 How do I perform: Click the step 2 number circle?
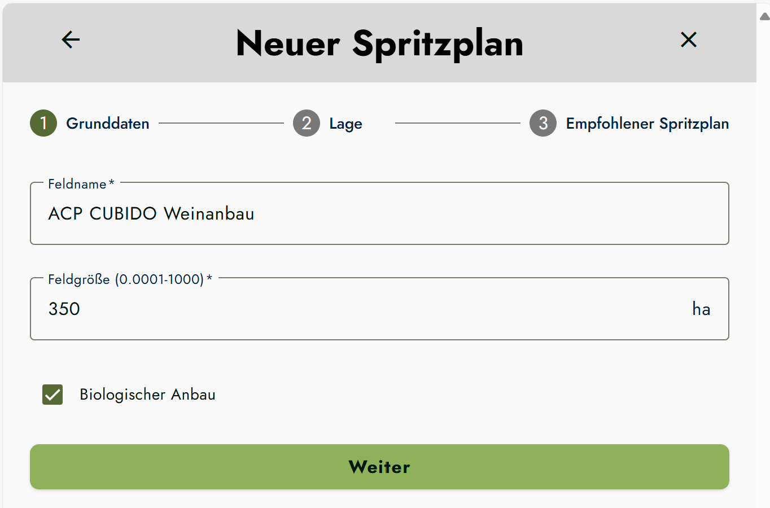click(307, 123)
